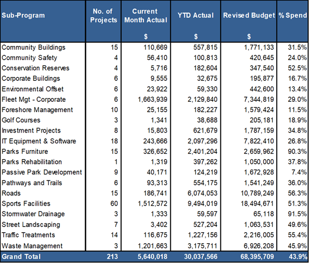Click the Fleet Mgt - Corporate cell
Viewport: 309px width, 263px height.
click(33, 100)
